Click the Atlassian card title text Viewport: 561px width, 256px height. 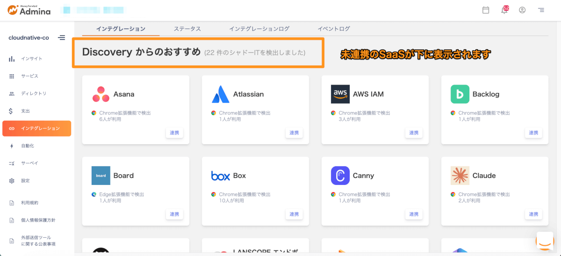pos(249,94)
